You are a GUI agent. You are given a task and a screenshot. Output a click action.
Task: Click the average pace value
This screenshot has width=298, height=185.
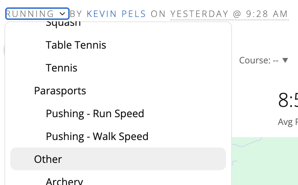click(x=288, y=100)
